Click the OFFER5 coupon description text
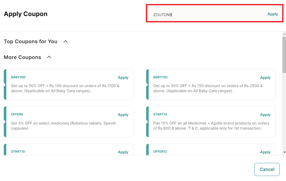This screenshot has height=181, width=286. 63,126
